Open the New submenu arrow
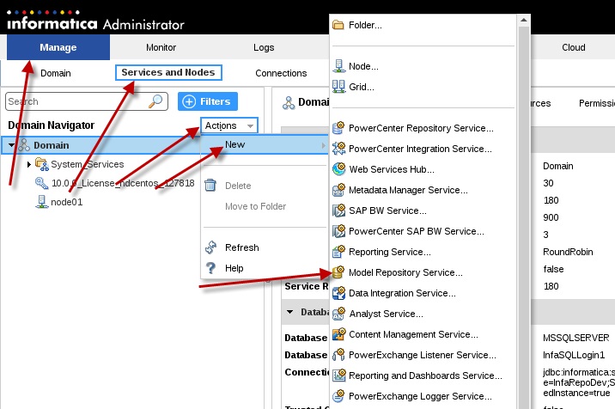Screen dimensions: 615x409 324,145
